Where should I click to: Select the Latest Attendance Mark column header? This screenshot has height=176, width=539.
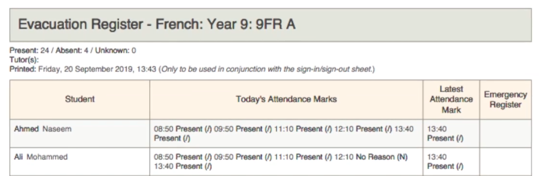(451, 99)
